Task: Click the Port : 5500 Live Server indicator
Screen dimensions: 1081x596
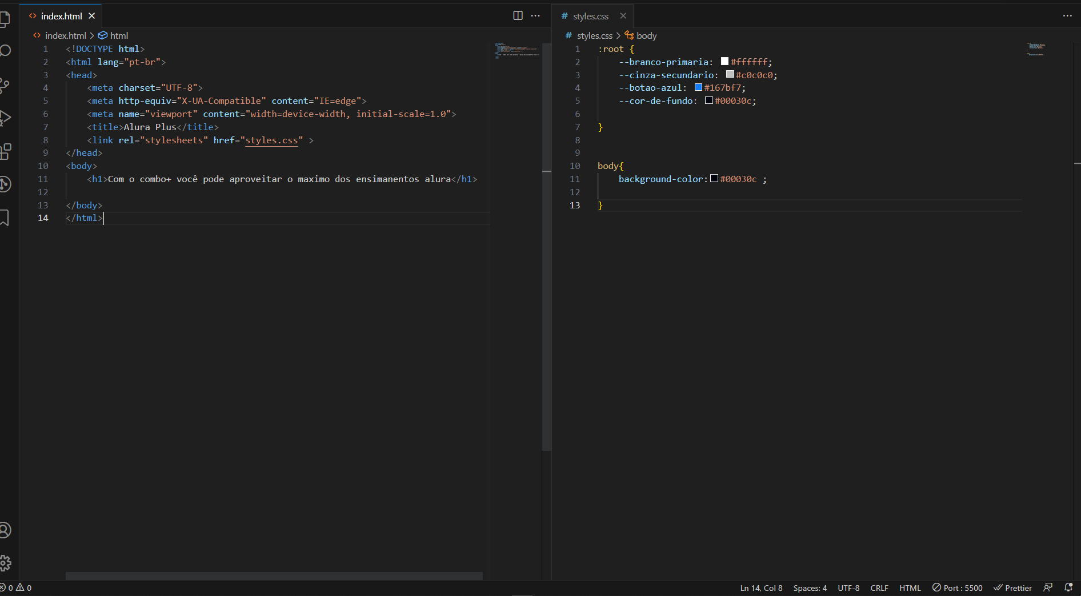Action: click(x=958, y=588)
